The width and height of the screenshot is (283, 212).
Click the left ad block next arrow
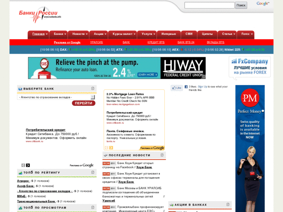coord(28,165)
